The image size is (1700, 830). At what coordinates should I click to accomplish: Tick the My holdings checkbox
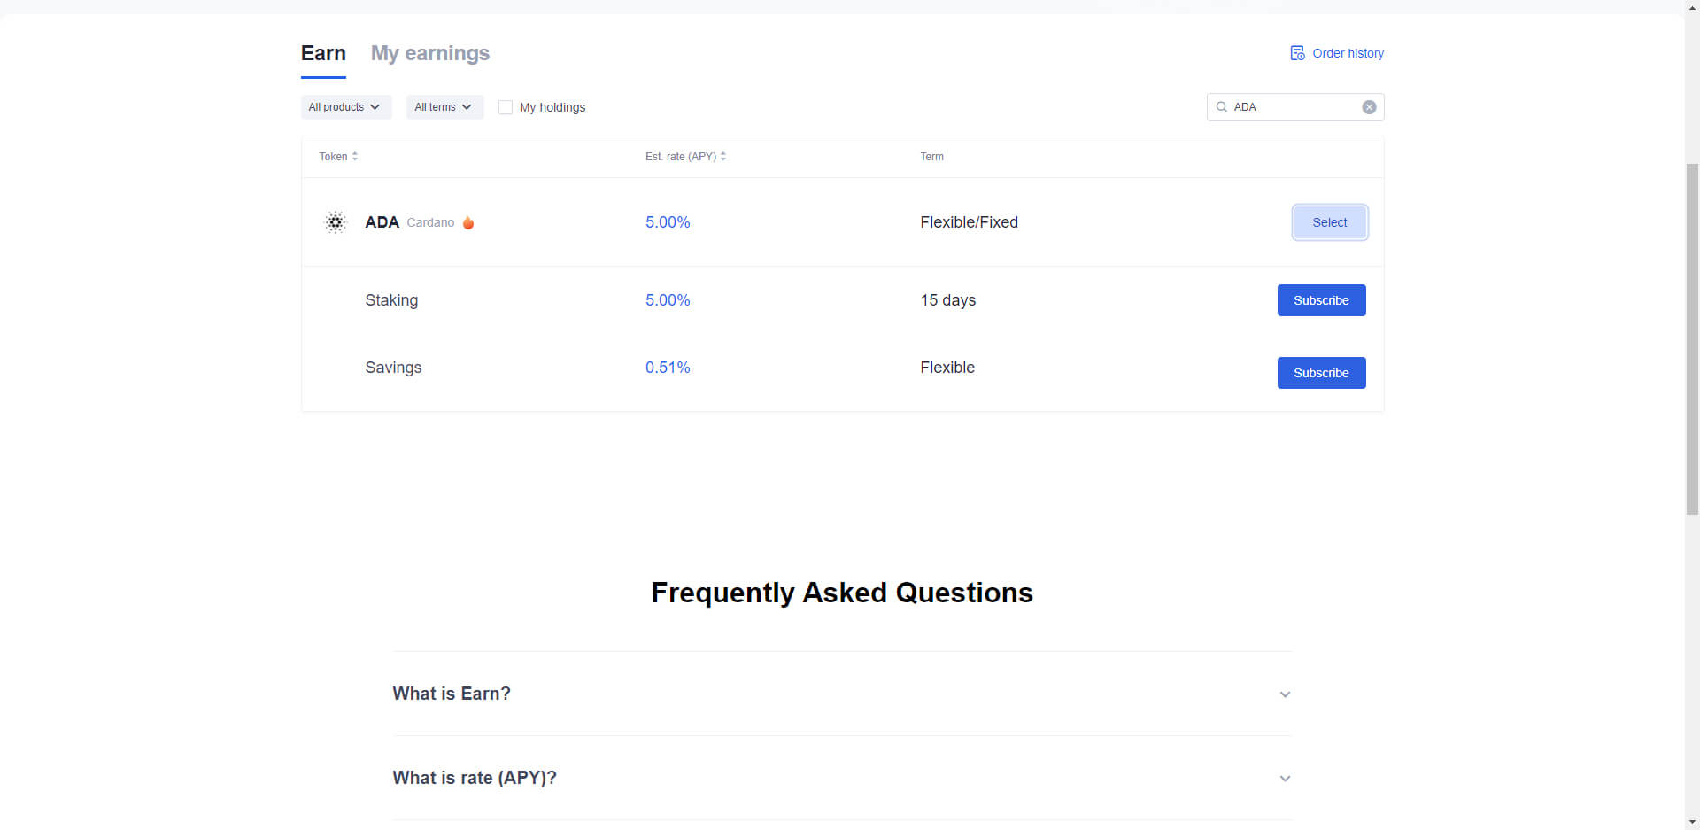[x=506, y=107]
